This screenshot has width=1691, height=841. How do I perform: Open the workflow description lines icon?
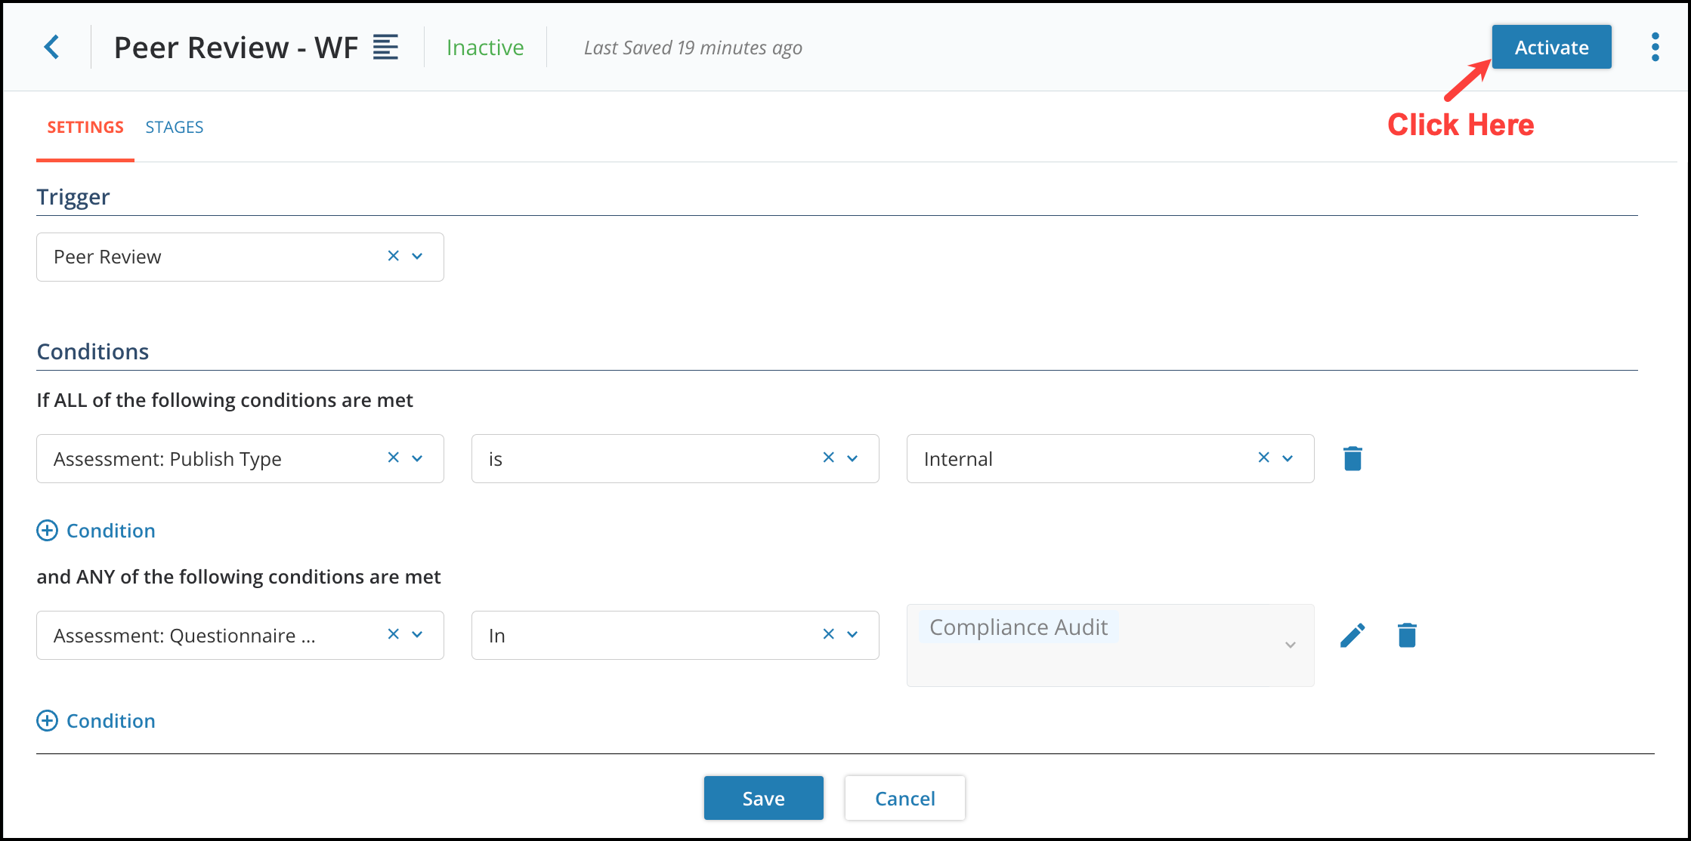coord(385,47)
